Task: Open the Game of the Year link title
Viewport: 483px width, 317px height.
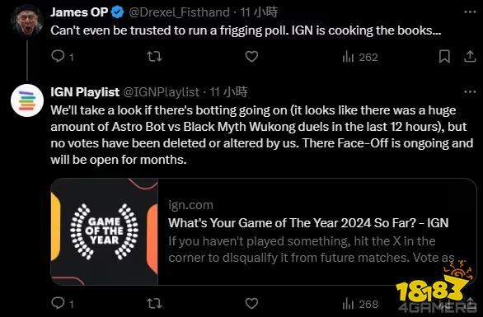Action: (308, 223)
